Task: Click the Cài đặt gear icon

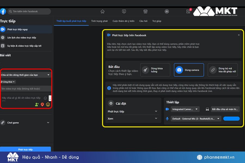Action: pyautogui.click(x=111, y=103)
